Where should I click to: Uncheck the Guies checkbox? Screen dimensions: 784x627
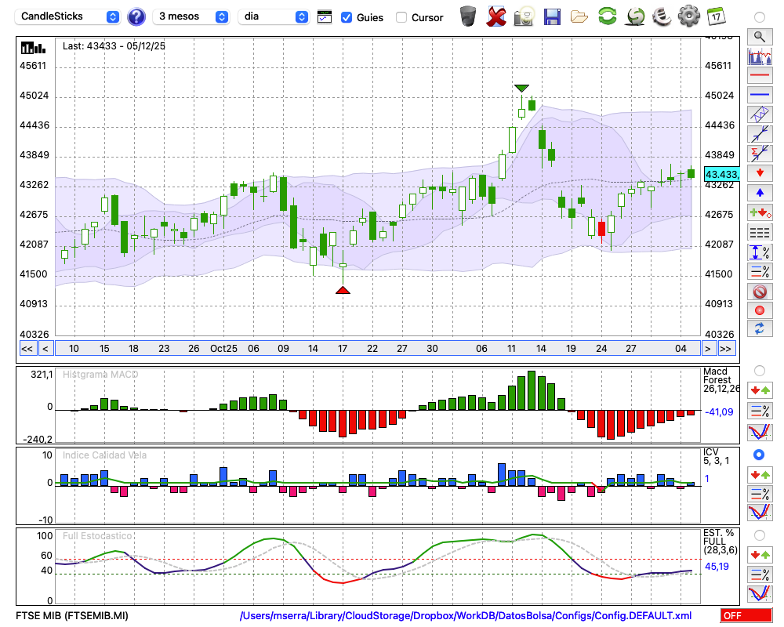click(346, 17)
